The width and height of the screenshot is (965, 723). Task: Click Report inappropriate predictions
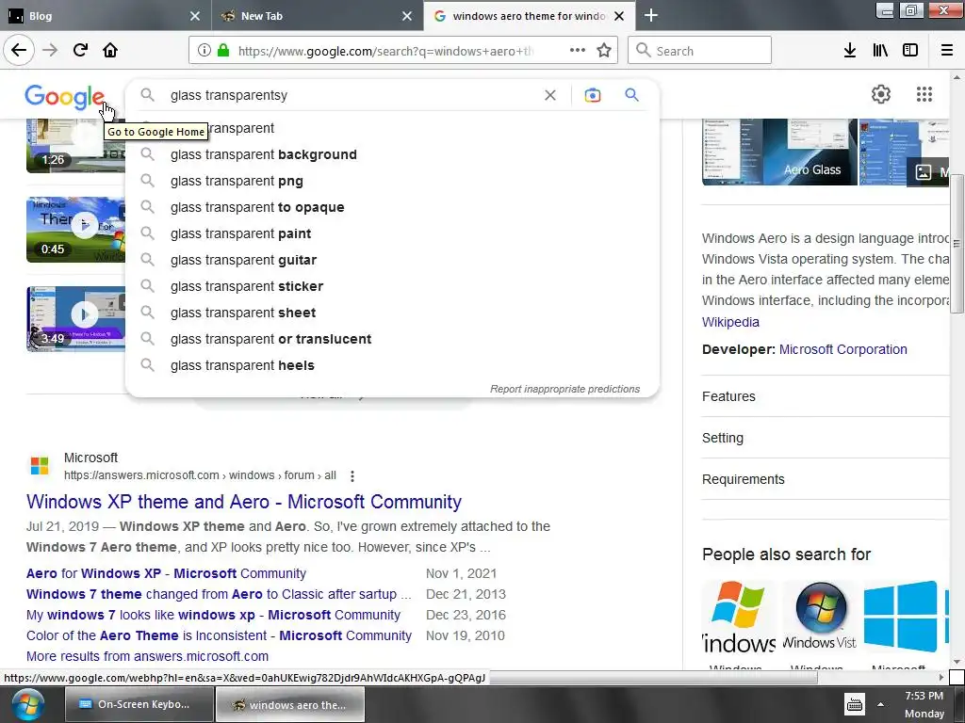coord(564,389)
